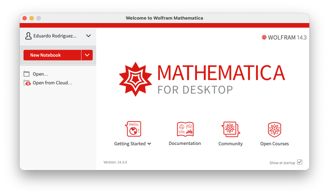329x196 pixels.
Task: Click the large Mathematica spikey logo
Action: pos(135,79)
